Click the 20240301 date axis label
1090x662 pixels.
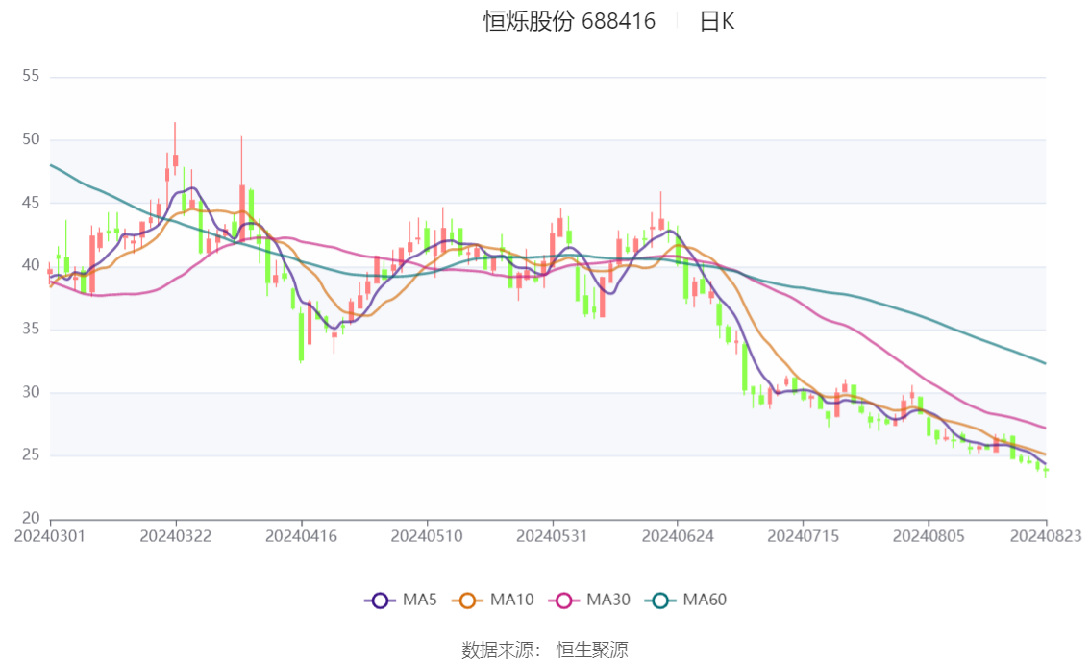[x=50, y=536]
